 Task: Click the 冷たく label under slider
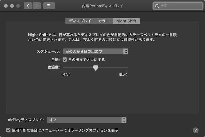(x=67, y=74)
